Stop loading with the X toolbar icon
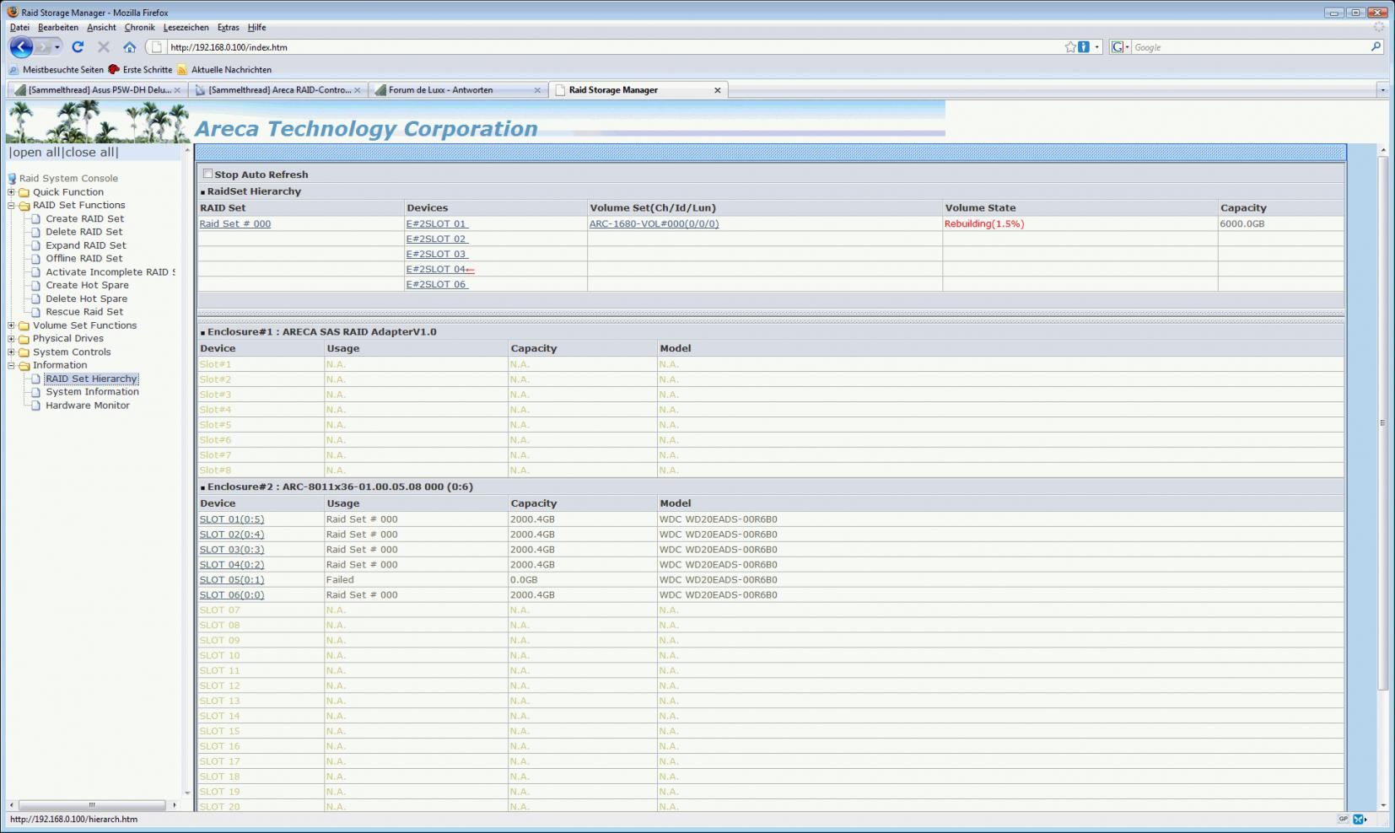The height and width of the screenshot is (833, 1395). [104, 47]
